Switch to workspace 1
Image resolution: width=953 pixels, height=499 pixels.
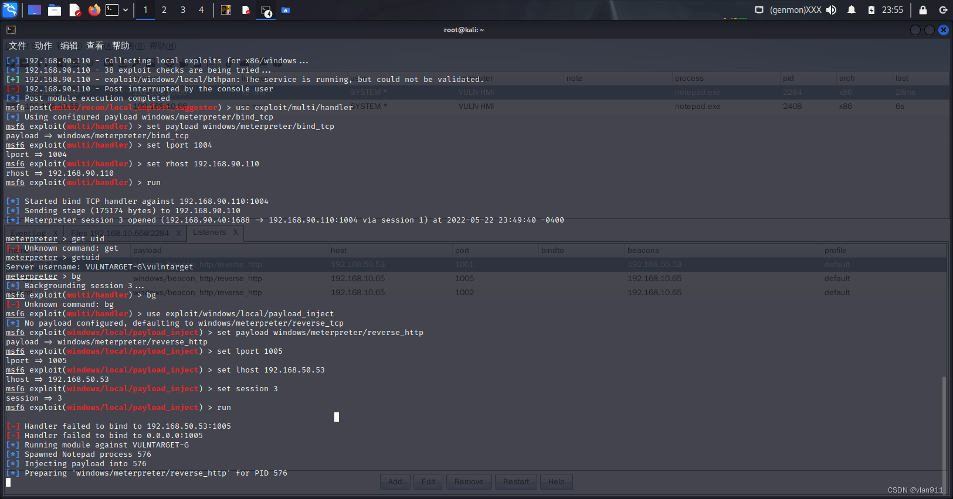pyautogui.click(x=145, y=10)
